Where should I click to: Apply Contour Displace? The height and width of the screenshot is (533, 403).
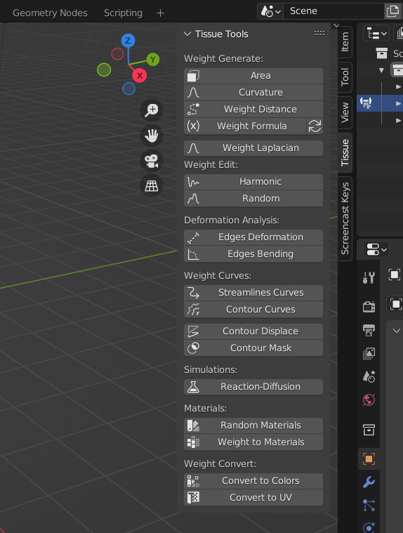(x=253, y=331)
